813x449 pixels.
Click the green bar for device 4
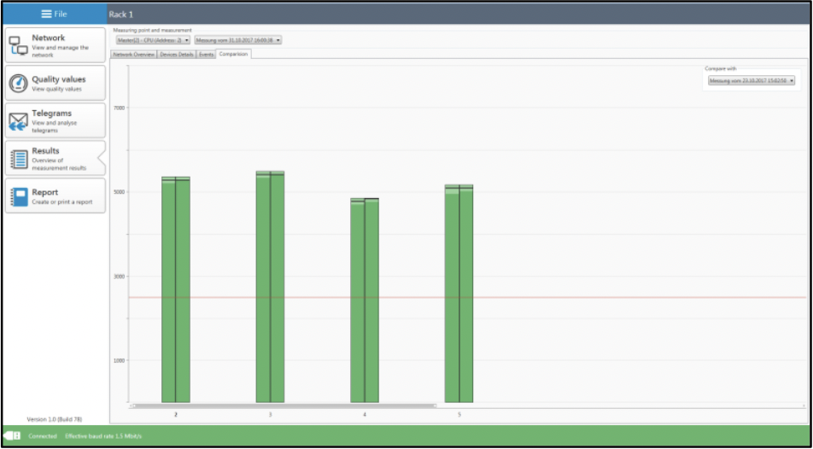(365, 299)
